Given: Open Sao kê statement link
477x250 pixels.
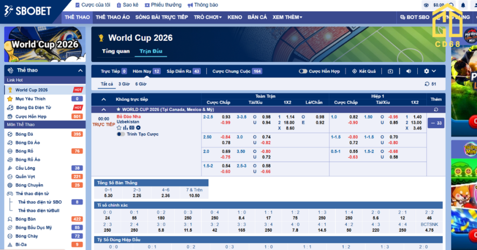Looking at the screenshot, I should 128,5.
